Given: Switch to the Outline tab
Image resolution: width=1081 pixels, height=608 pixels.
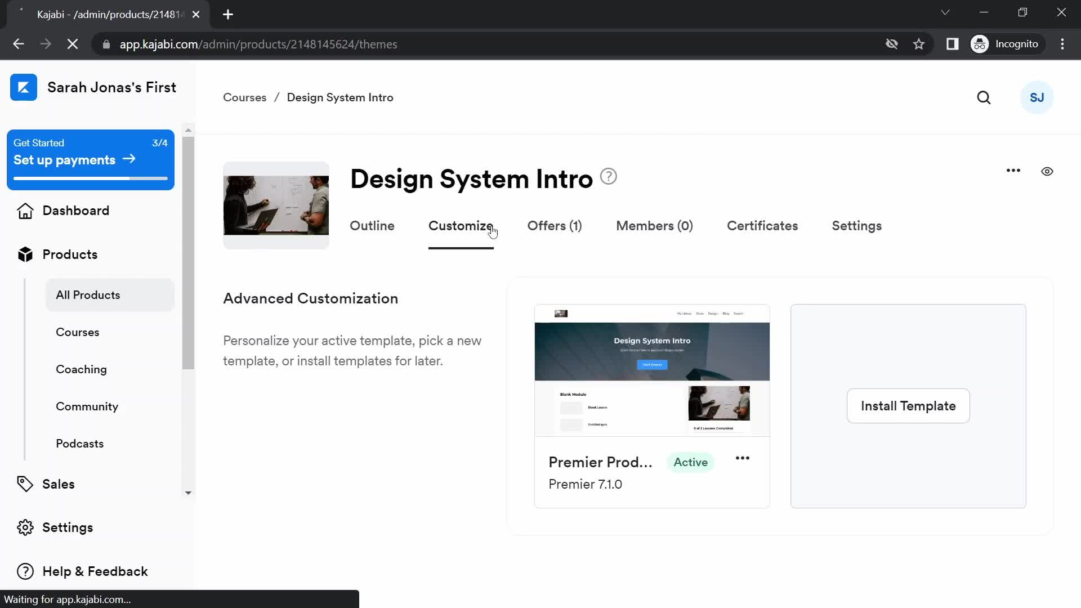Looking at the screenshot, I should click(372, 226).
